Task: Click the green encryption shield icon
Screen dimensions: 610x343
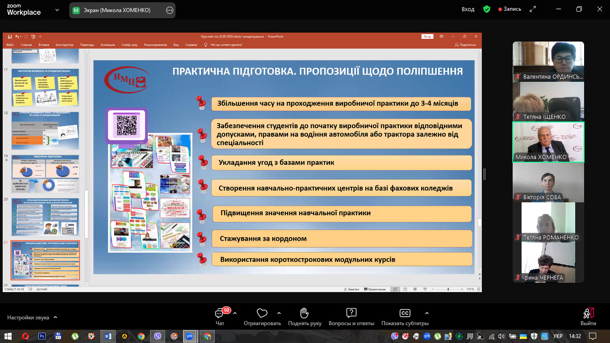Action: coord(487,9)
